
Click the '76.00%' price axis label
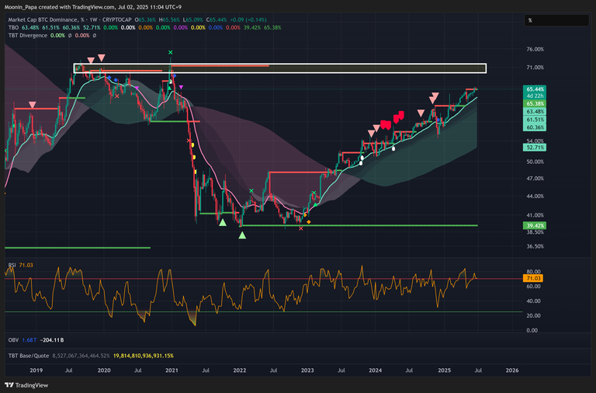click(535, 49)
